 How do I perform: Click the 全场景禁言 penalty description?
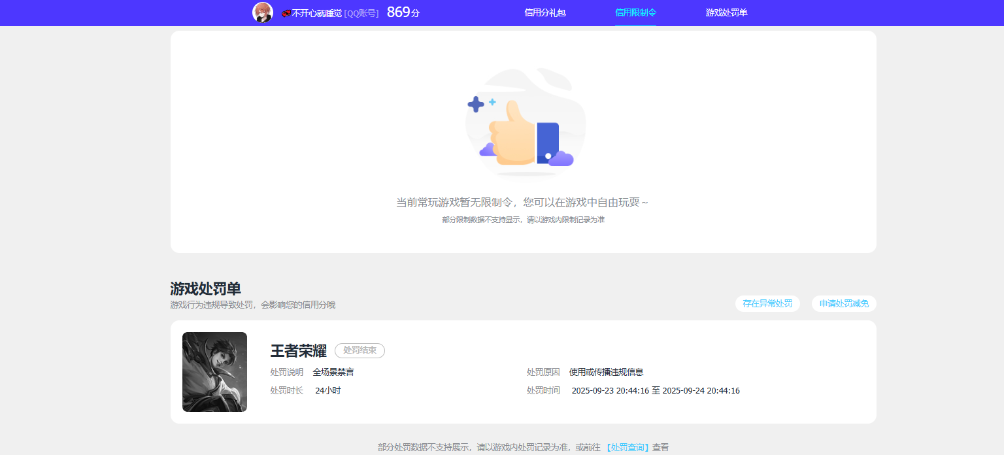click(x=333, y=372)
